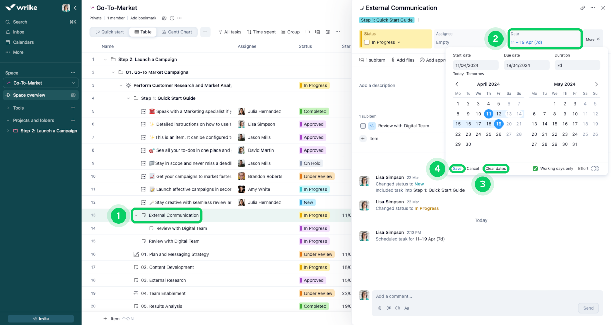Switch to the Quick start tab
The image size is (611, 325).
point(110,32)
